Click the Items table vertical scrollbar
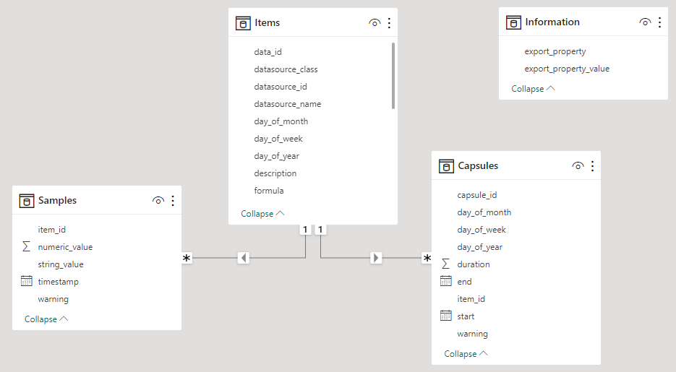Screen dimensions: 676x372 (x=393, y=75)
